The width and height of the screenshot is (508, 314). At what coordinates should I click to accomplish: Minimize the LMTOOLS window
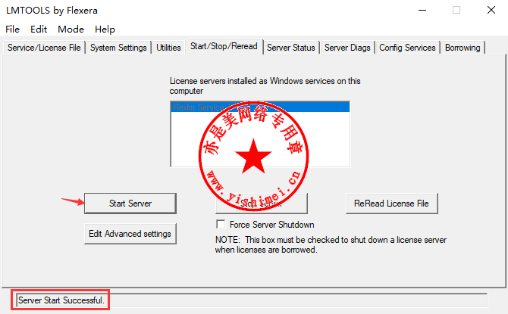pyautogui.click(x=422, y=11)
